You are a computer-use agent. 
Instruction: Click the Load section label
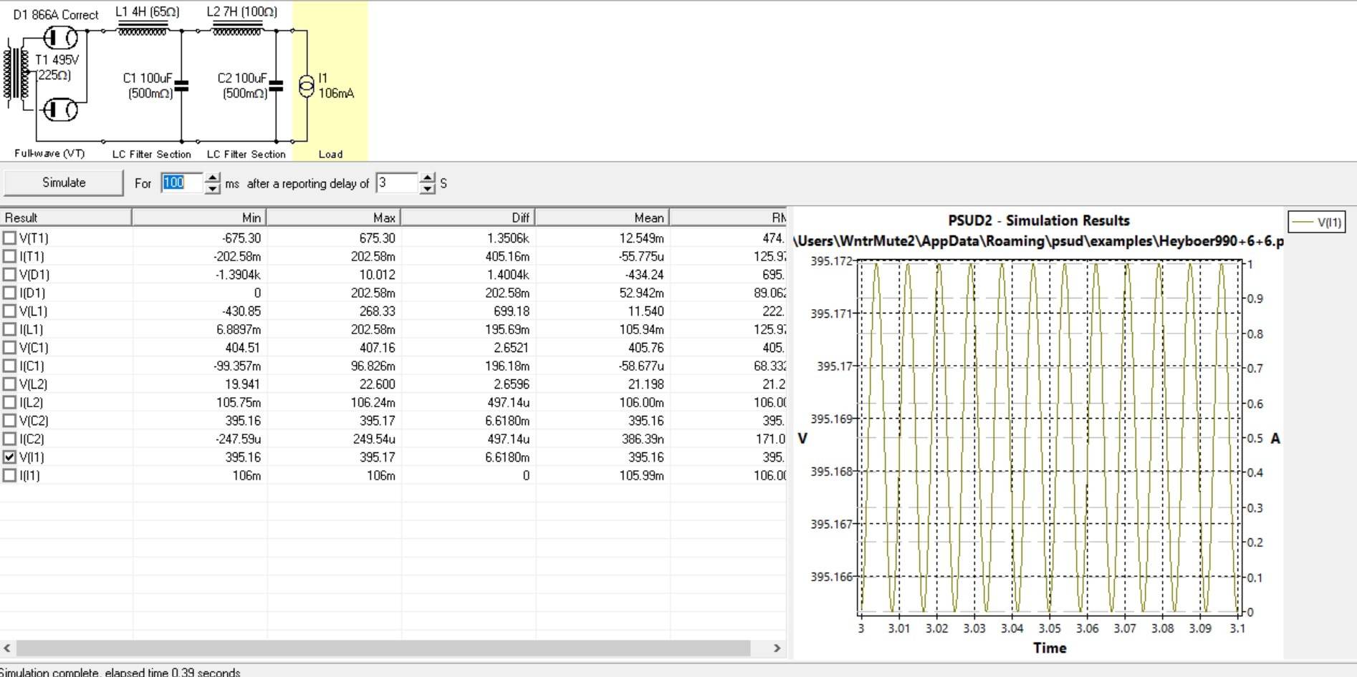330,154
